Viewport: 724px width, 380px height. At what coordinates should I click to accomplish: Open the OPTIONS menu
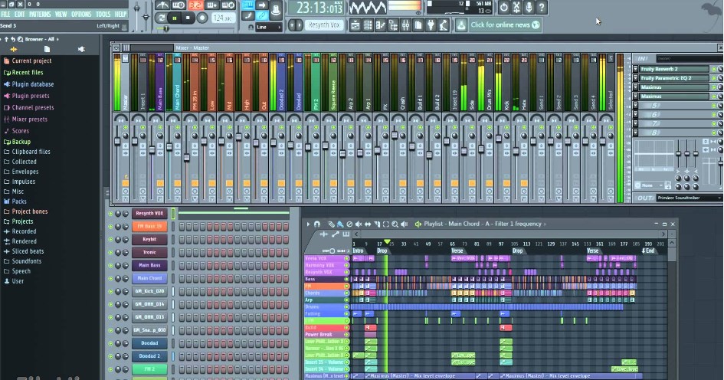pyautogui.click(x=81, y=15)
